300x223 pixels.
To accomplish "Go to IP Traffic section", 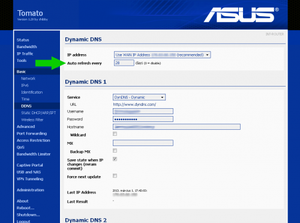I will pos(25,53).
